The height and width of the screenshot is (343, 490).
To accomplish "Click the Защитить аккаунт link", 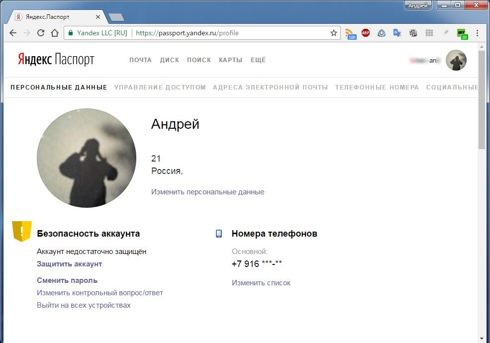I will click(69, 264).
